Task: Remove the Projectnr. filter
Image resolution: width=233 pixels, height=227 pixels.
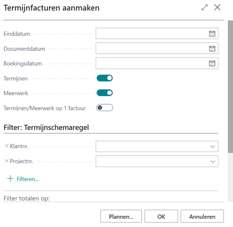Action: click(x=6, y=161)
